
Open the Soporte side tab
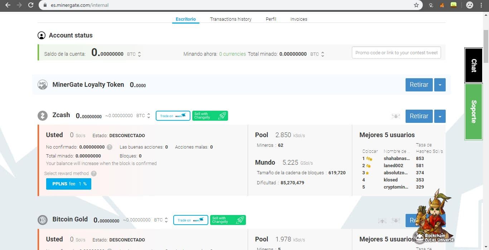click(x=474, y=111)
